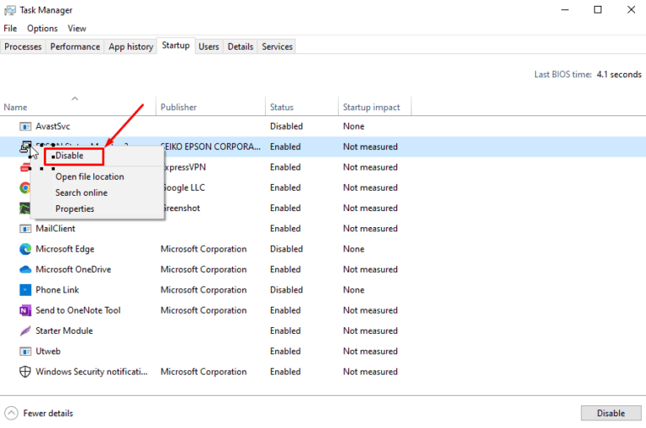Close the Task Manager window
646x428 pixels.
point(631,10)
